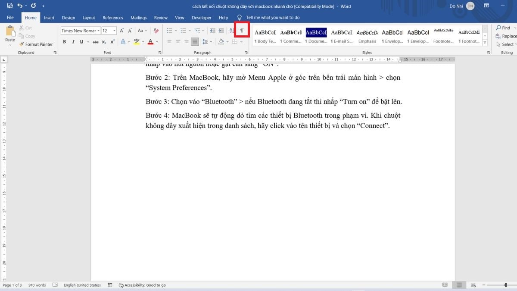Click Replace in Editing group
Screen dimensions: 517x291
pos(505,36)
